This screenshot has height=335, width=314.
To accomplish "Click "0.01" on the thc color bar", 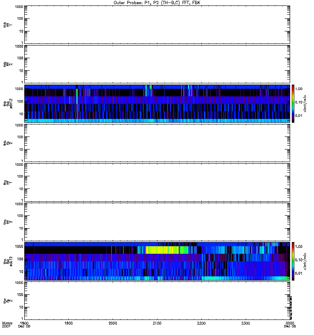I will pyautogui.click(x=299, y=273).
